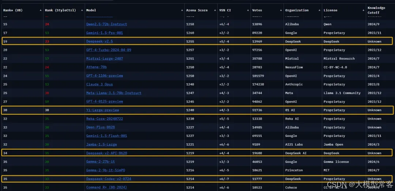Open the Gemma-2-9b-it-SimPO link

point(106,170)
